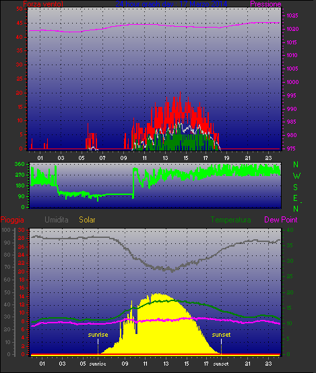Click the S compass direction label

(x=296, y=188)
